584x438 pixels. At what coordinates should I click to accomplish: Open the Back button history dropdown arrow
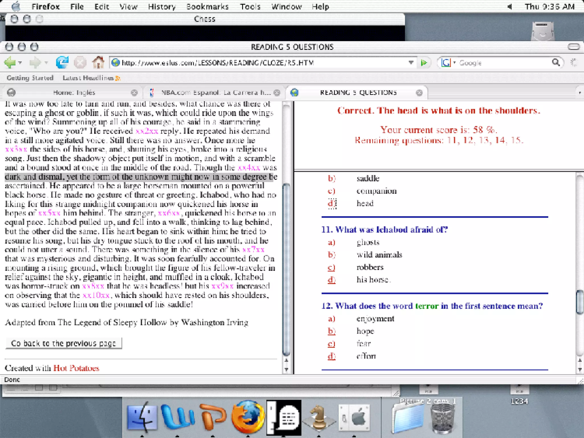tap(20, 62)
